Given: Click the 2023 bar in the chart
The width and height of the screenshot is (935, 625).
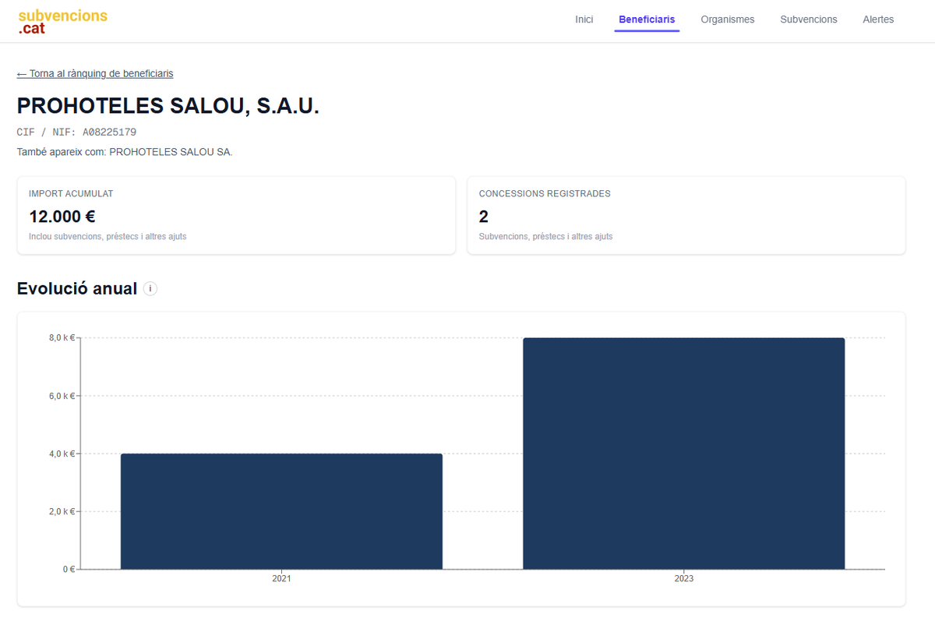Looking at the screenshot, I should 683,454.
